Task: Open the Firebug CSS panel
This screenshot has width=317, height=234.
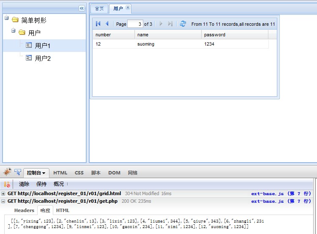Action: [79, 173]
